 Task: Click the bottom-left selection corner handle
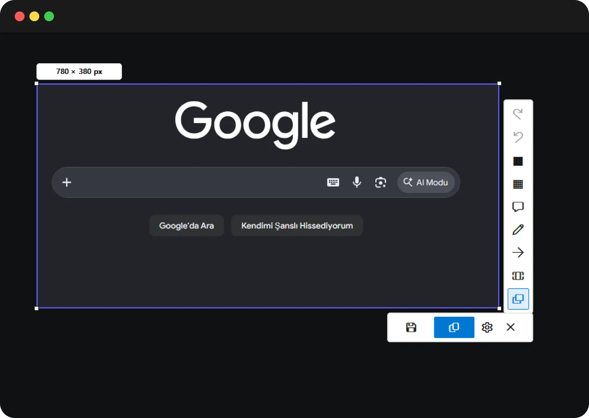(x=36, y=308)
